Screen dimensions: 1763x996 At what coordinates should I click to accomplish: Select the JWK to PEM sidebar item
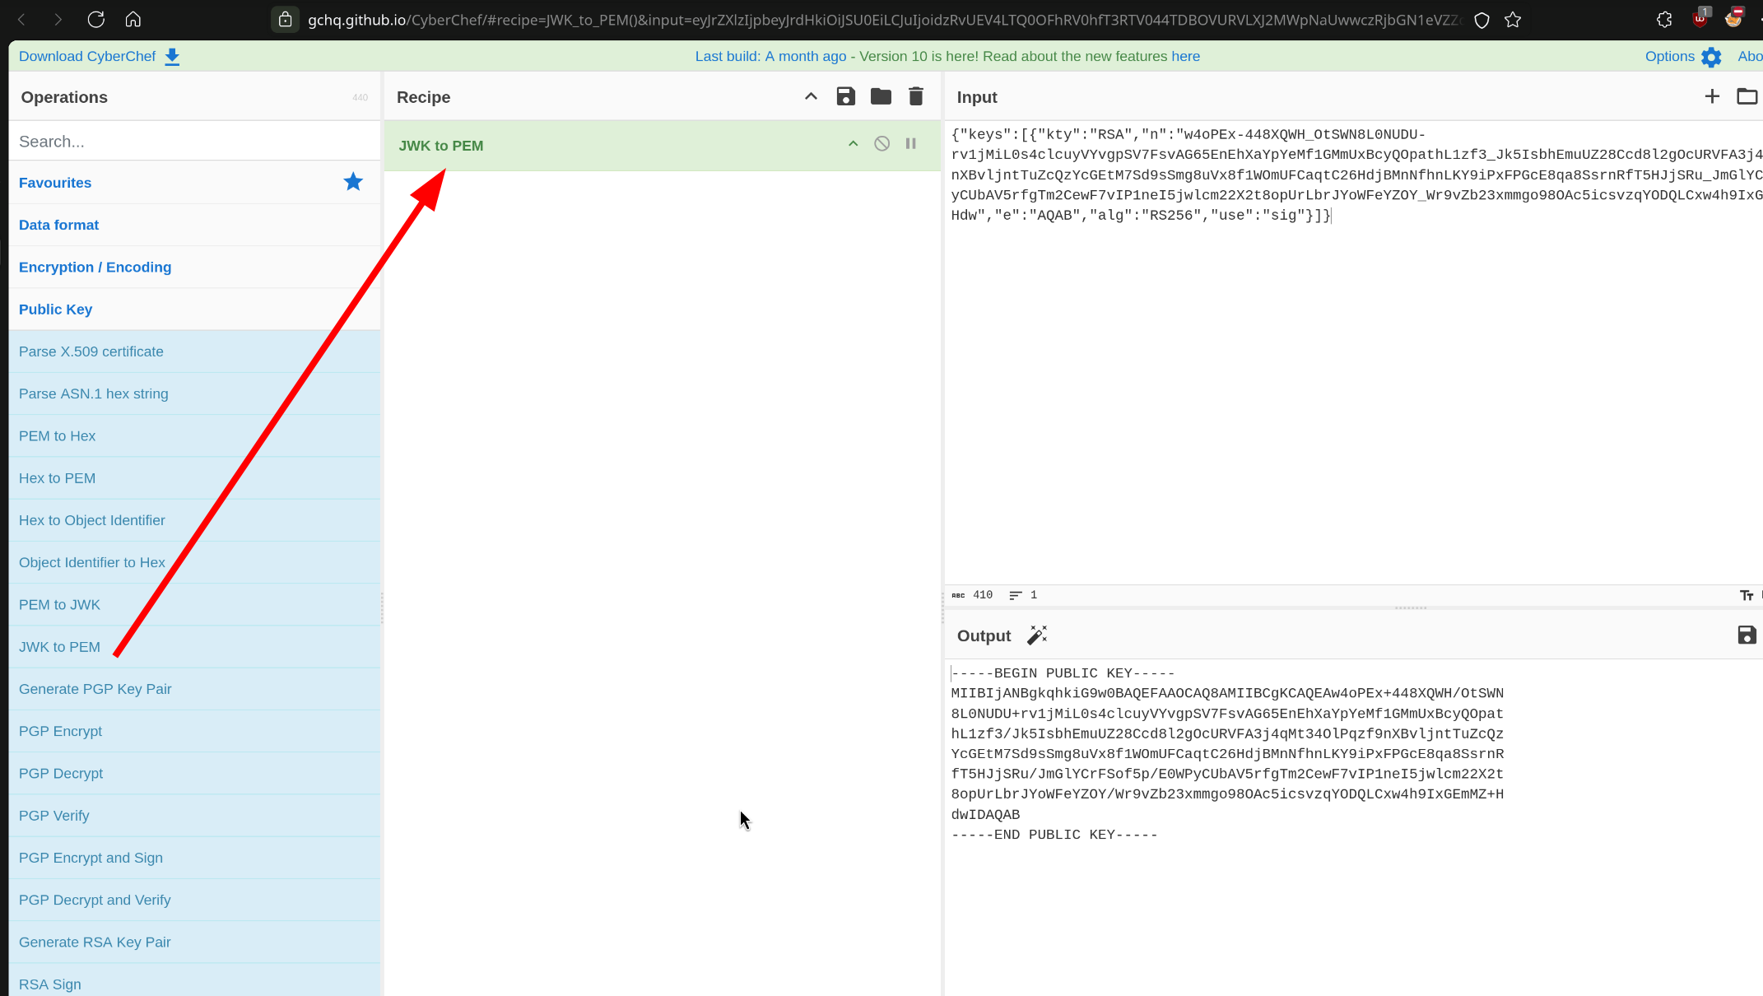[59, 646]
